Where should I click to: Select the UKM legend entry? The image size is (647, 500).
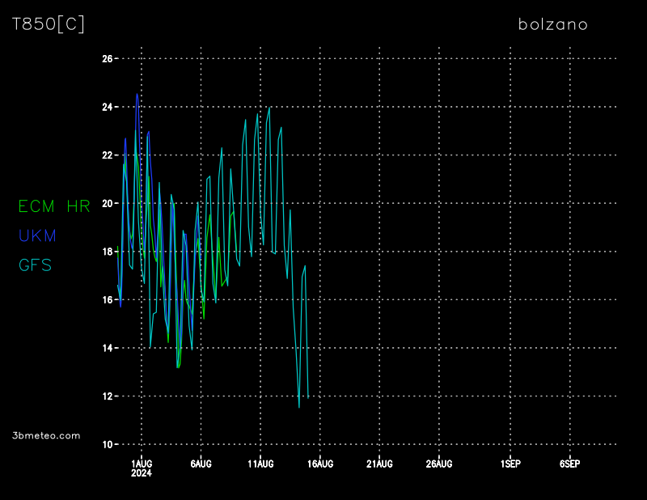point(37,235)
